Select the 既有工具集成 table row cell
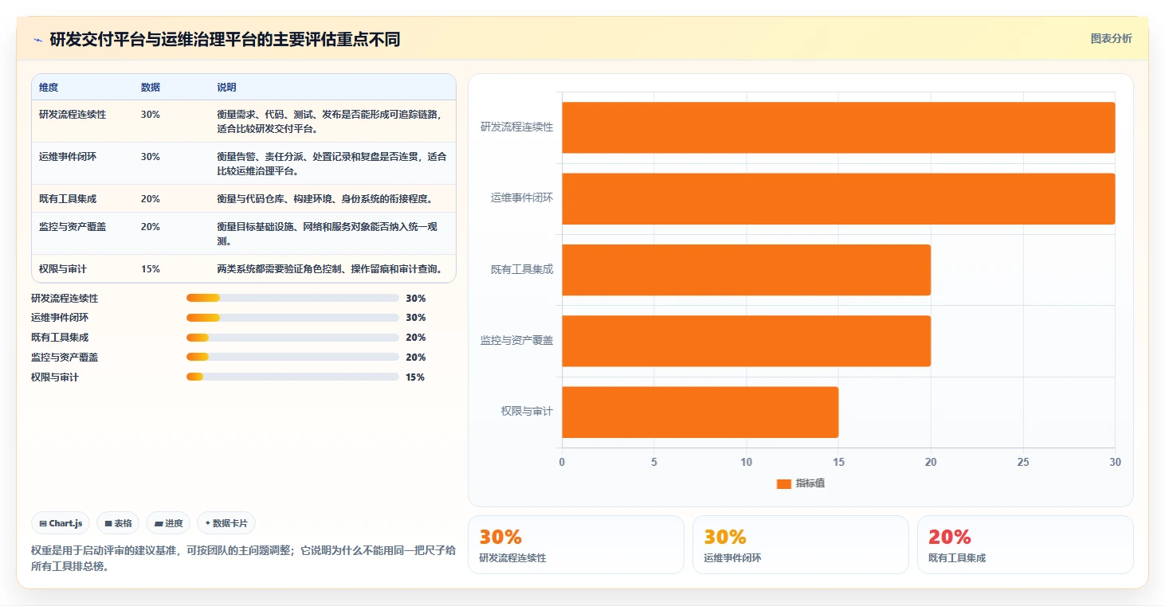The width and height of the screenshot is (1165, 606). pyautogui.click(x=68, y=199)
